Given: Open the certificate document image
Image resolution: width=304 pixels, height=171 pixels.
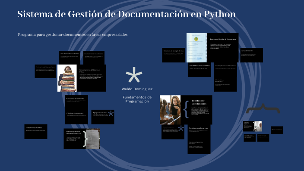Looking at the screenshot, I should (197, 47).
